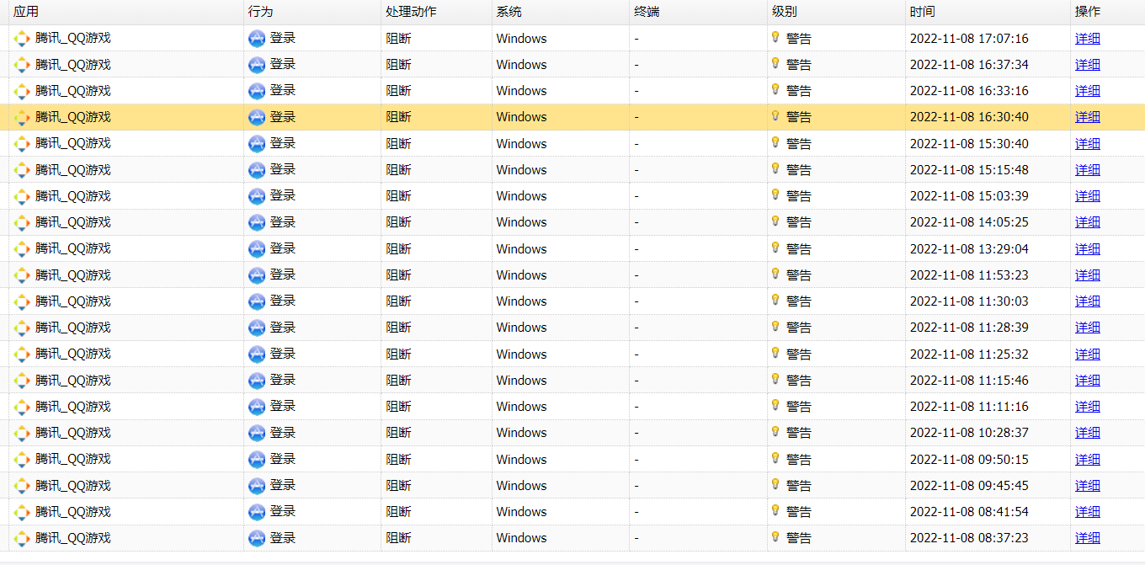This screenshot has width=1145, height=565.
Task: Click warning bulb icon in 11:15:46 row
Action: click(x=775, y=379)
